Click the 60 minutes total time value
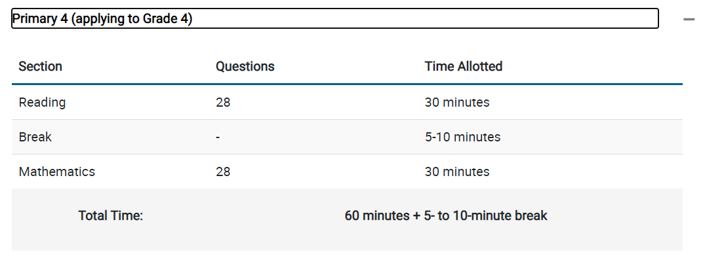 pyautogui.click(x=446, y=216)
